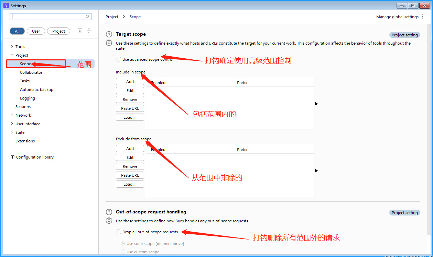Filter settings by the User tab
Image resolution: width=433 pixels, height=257 pixels.
click(x=36, y=31)
